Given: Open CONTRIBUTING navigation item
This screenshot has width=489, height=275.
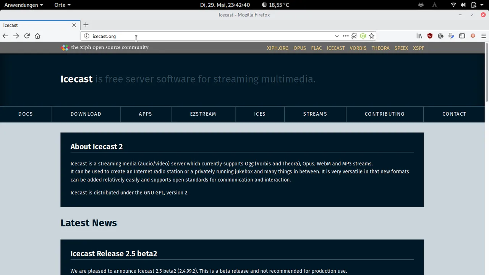Looking at the screenshot, I should 385,114.
